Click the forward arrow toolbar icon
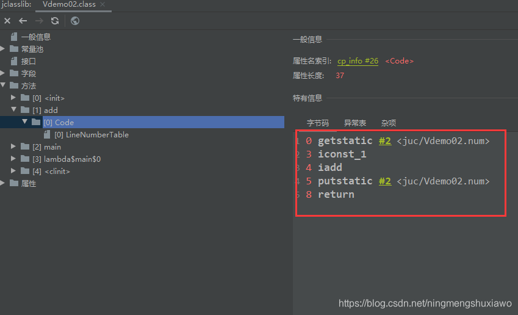The height and width of the screenshot is (315, 518). pyautogui.click(x=39, y=21)
